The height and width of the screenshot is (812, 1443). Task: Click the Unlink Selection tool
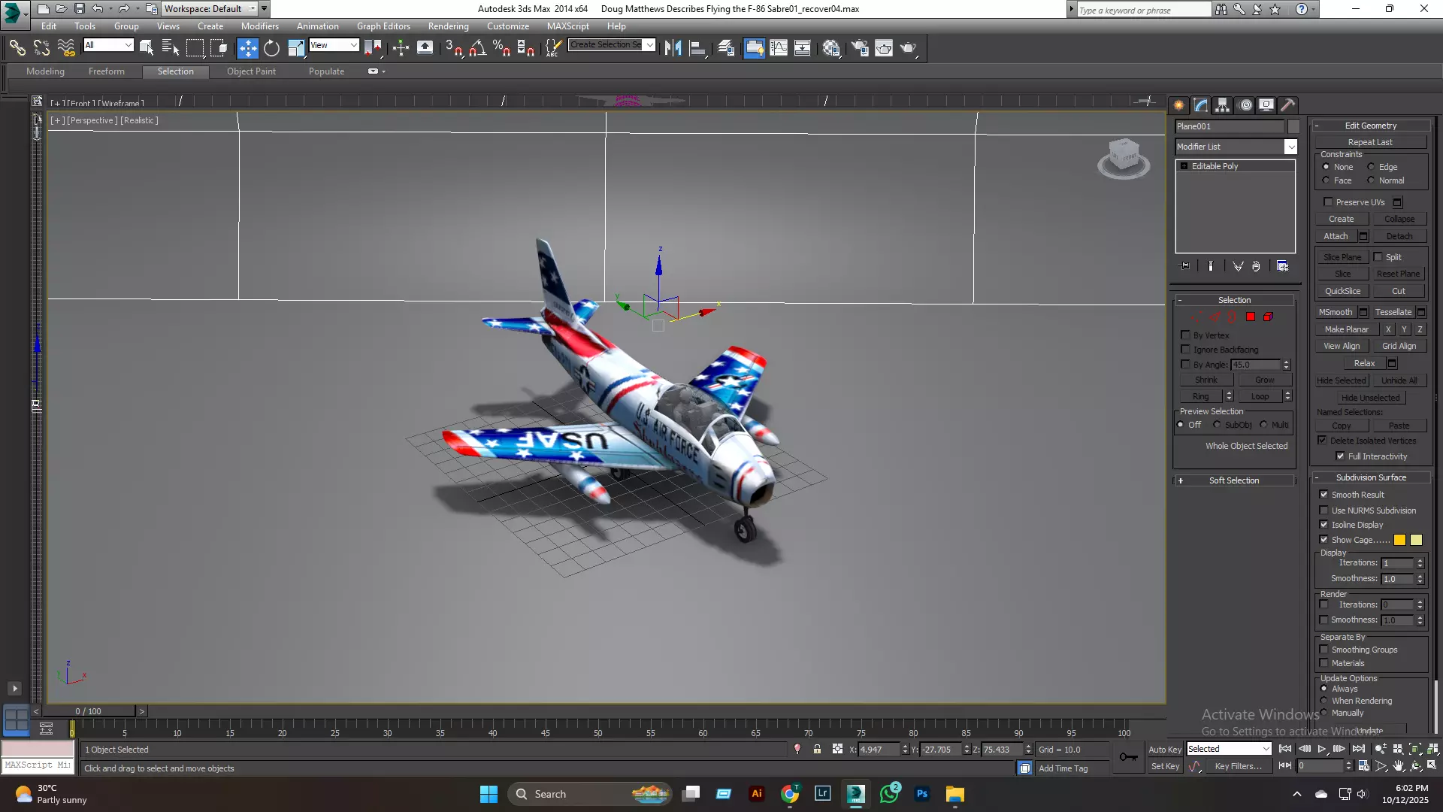41,48
